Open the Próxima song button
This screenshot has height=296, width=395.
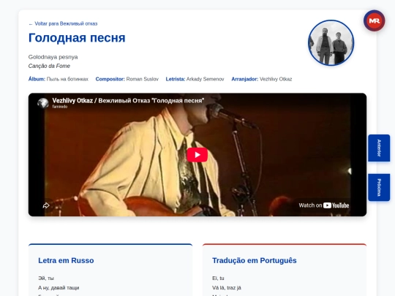click(379, 188)
